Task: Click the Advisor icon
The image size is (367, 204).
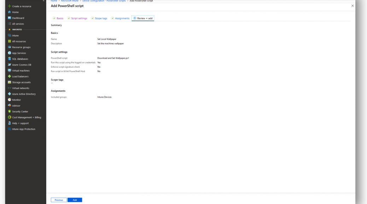Action: point(9,106)
